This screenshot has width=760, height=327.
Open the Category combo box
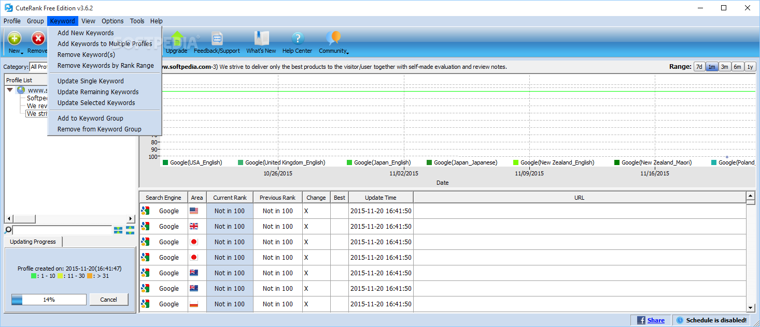coord(38,67)
